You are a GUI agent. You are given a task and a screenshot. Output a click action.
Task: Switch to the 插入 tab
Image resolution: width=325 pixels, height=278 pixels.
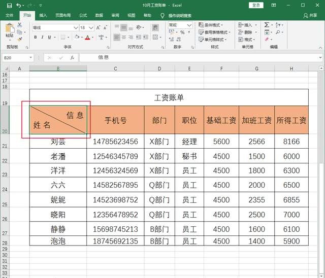[43, 15]
